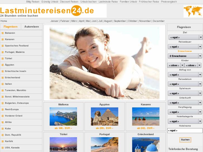Click the arrow icon beside Griechenland in sidebar
The height and width of the screenshot is (152, 203).
(3, 78)
